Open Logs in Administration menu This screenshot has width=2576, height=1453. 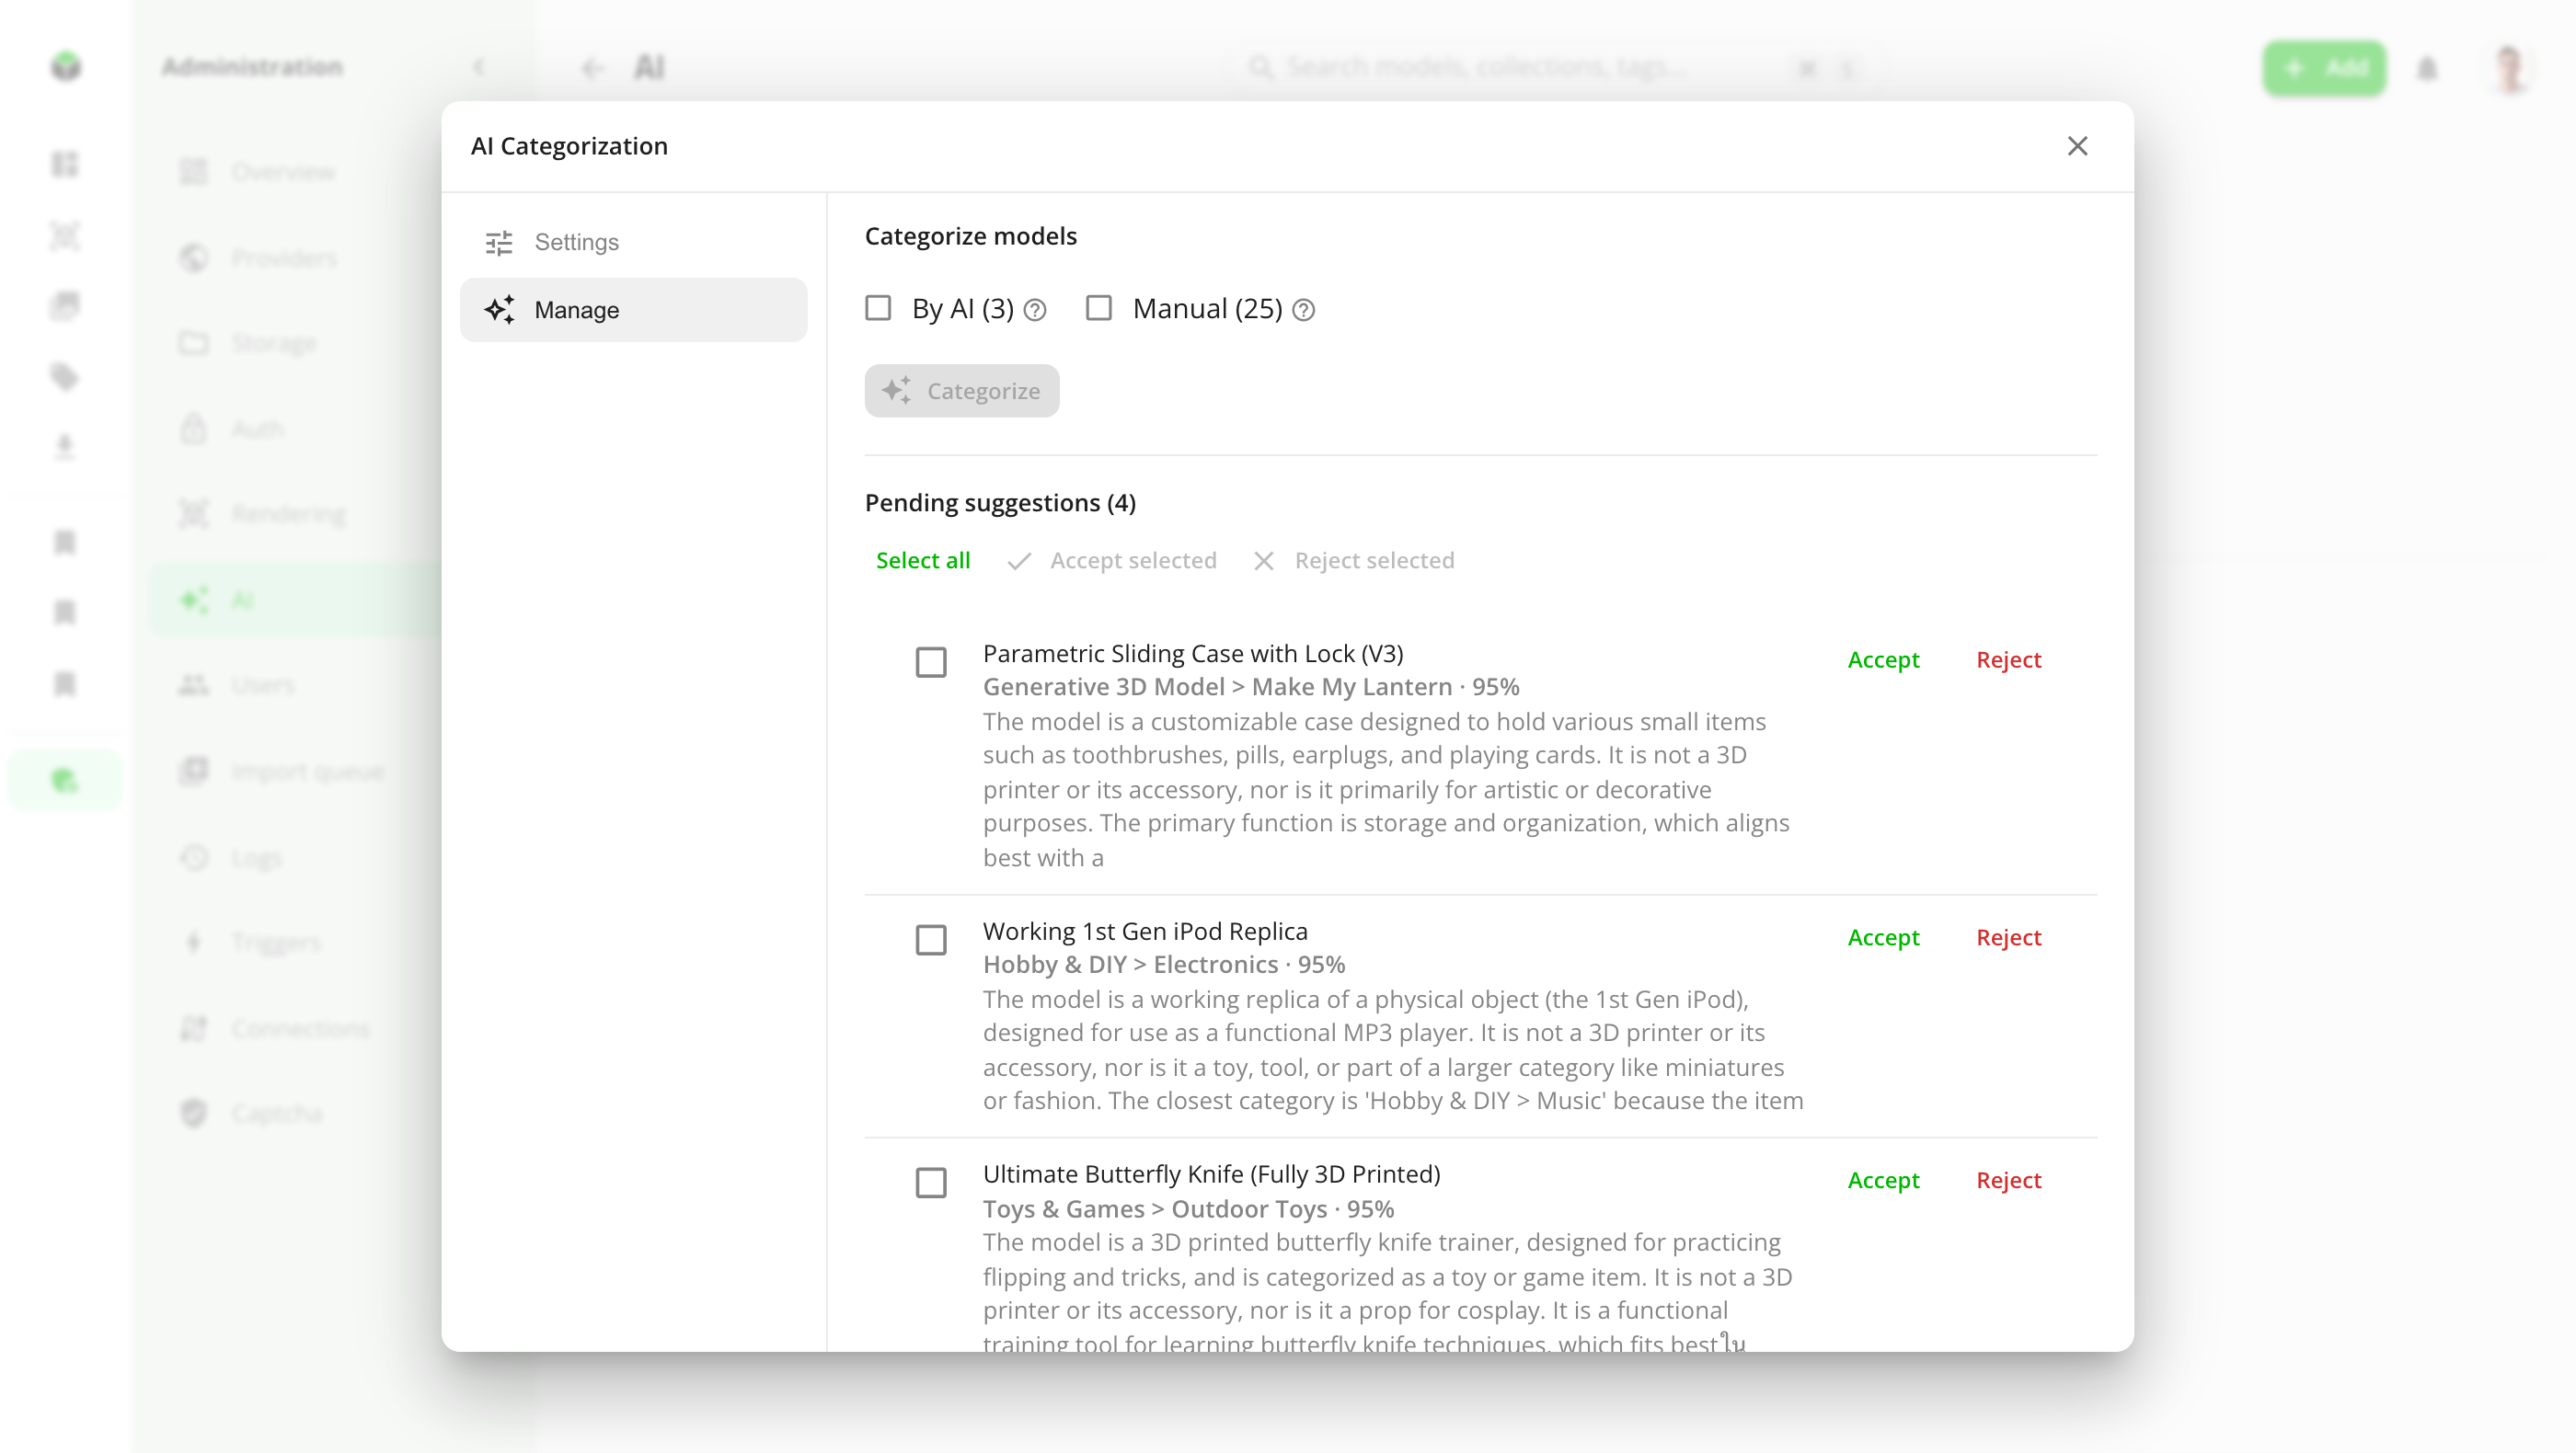[295, 858]
